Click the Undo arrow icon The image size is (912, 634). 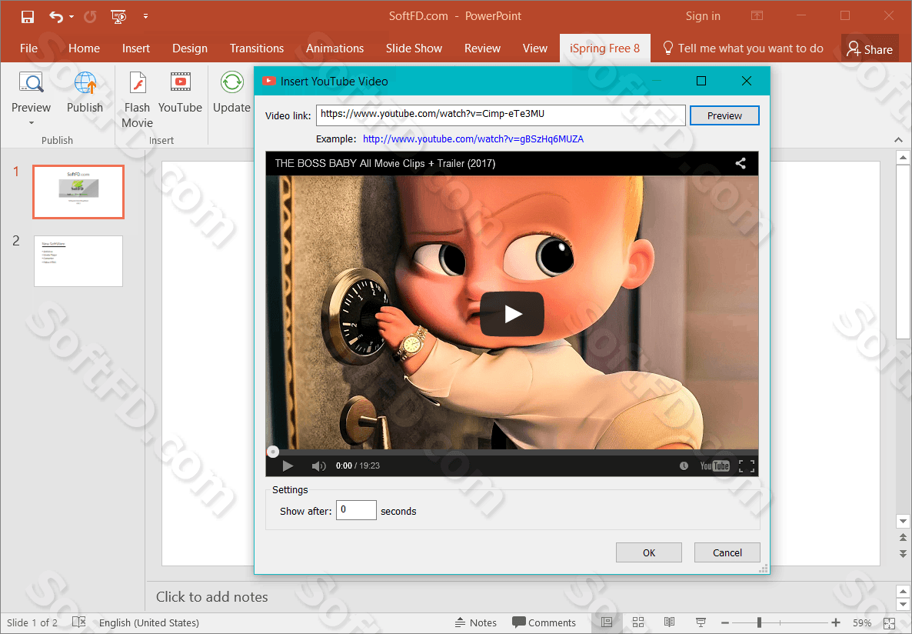coord(56,16)
